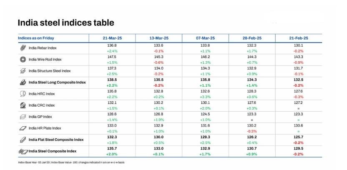Select the 28-Feb-25 column header
This screenshot has height=170, width=347.
(x=252, y=38)
